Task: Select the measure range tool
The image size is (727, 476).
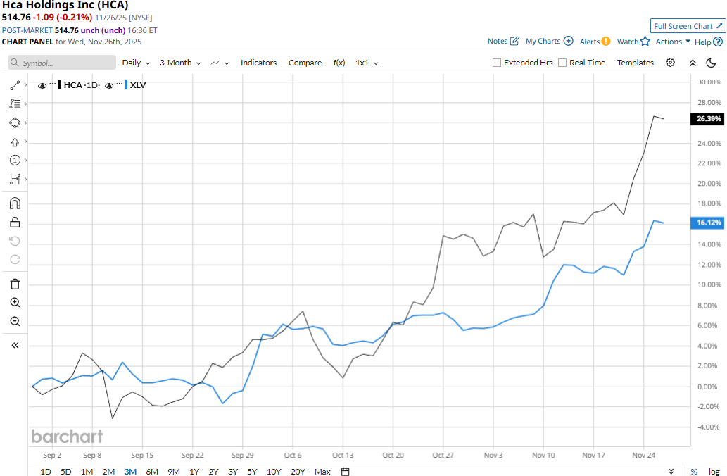Action: tap(15, 179)
